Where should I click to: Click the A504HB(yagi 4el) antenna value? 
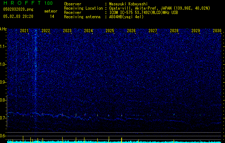click(126, 17)
